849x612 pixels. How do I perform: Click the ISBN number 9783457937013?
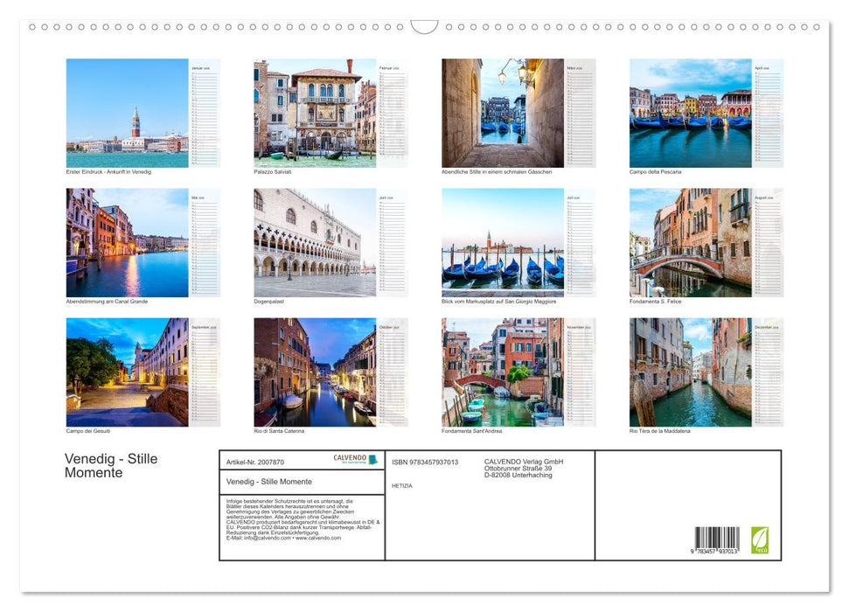tap(424, 462)
